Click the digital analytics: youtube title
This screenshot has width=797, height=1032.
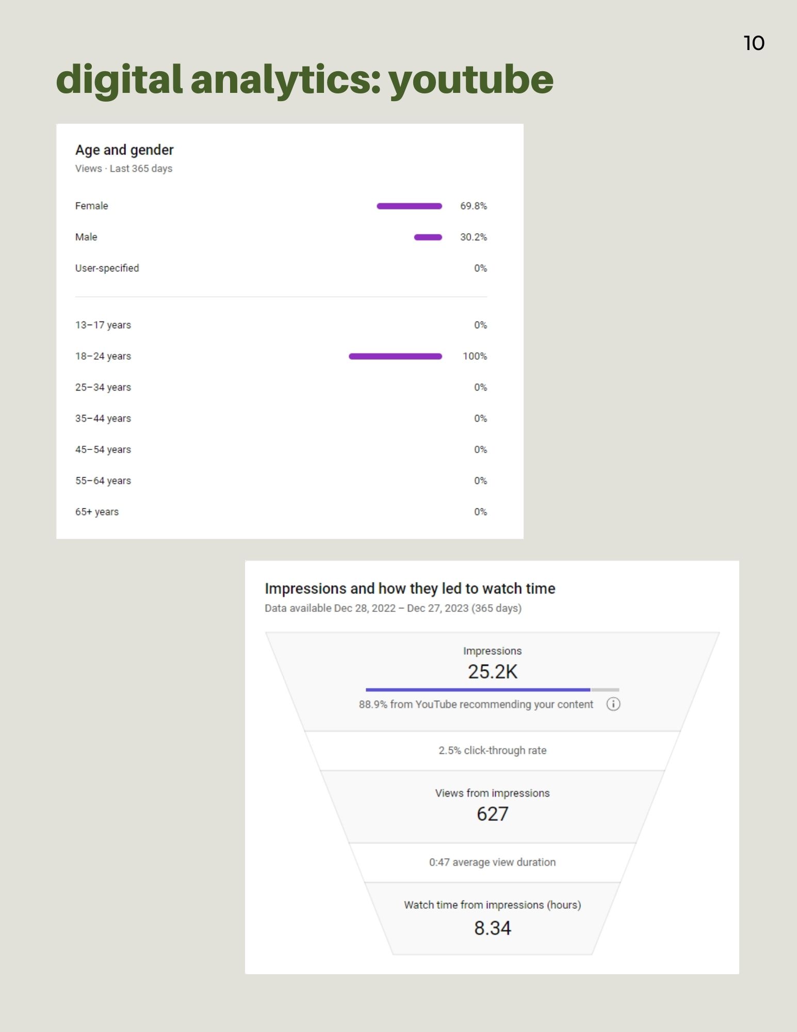click(304, 80)
